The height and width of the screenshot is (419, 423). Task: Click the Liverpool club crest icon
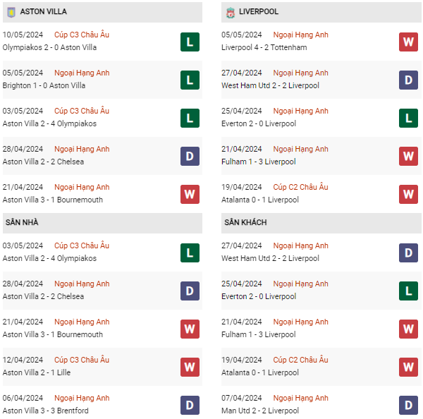(230, 13)
